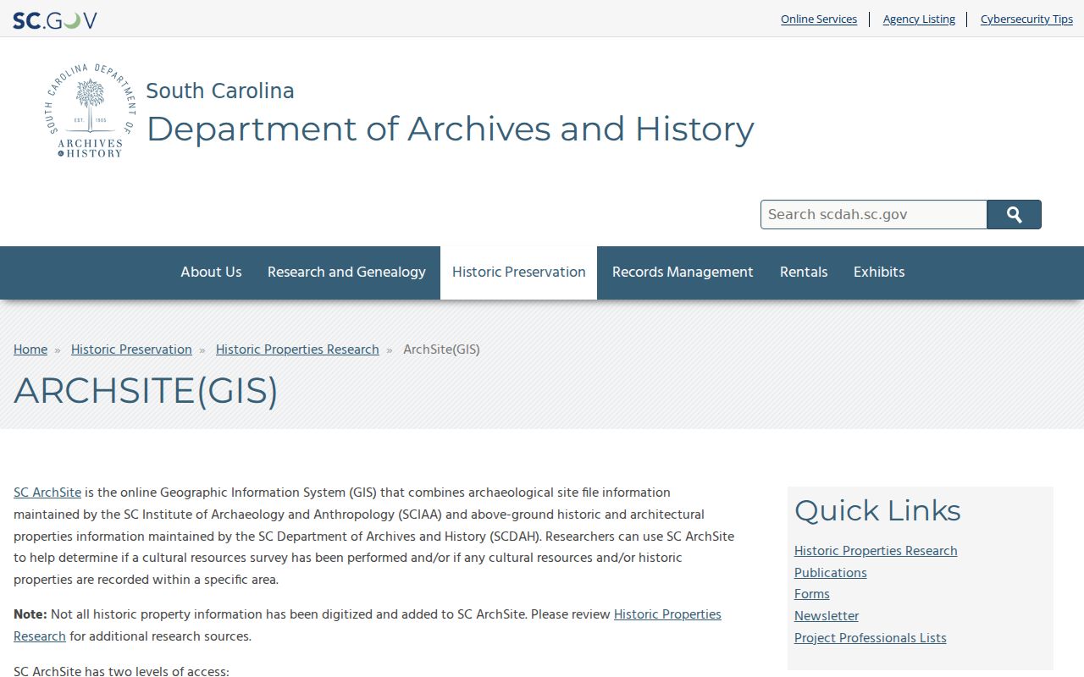This screenshot has height=677, width=1084.
Task: Open the Rentals menu item
Action: click(x=804, y=272)
